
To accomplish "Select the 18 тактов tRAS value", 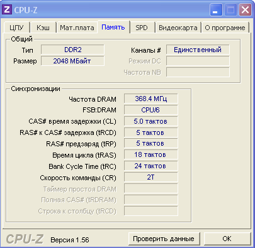I will pos(150,154).
